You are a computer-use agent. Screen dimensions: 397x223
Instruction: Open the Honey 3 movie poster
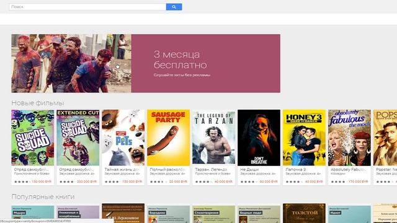point(304,138)
